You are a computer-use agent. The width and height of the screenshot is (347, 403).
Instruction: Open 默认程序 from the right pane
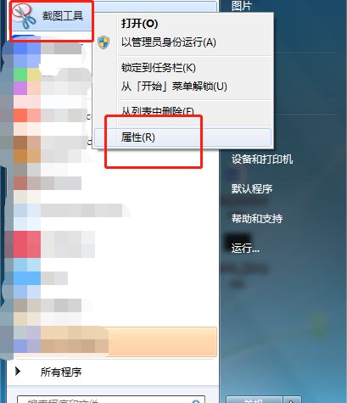point(252,188)
